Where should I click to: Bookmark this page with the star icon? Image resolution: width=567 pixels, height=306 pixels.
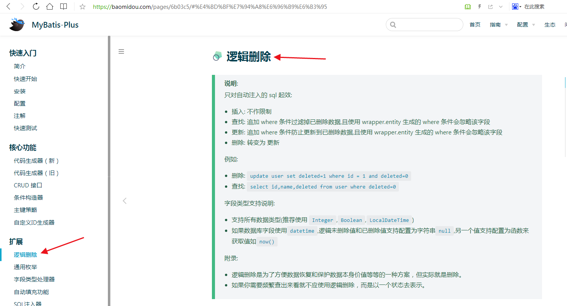82,7
